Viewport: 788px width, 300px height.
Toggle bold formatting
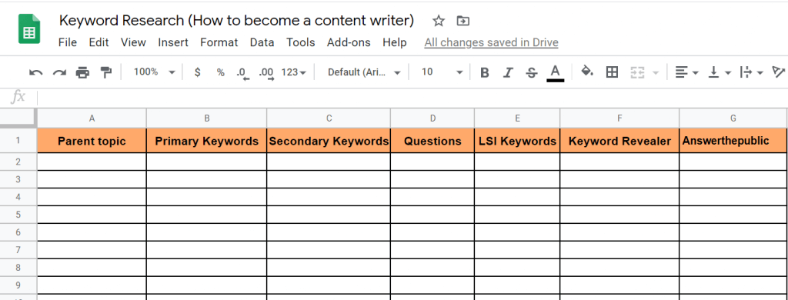point(485,73)
